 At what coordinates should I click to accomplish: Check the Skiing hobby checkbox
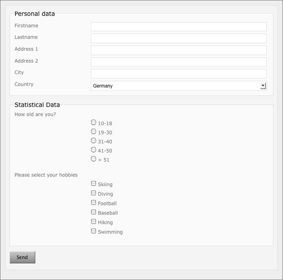click(94, 184)
